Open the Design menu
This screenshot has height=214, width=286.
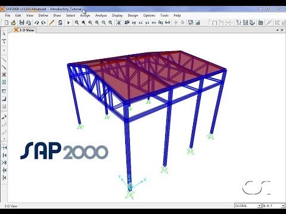click(x=133, y=15)
